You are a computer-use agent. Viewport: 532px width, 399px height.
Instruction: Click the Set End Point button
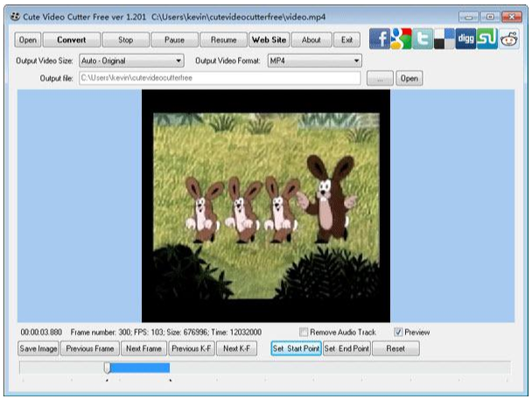click(x=346, y=348)
